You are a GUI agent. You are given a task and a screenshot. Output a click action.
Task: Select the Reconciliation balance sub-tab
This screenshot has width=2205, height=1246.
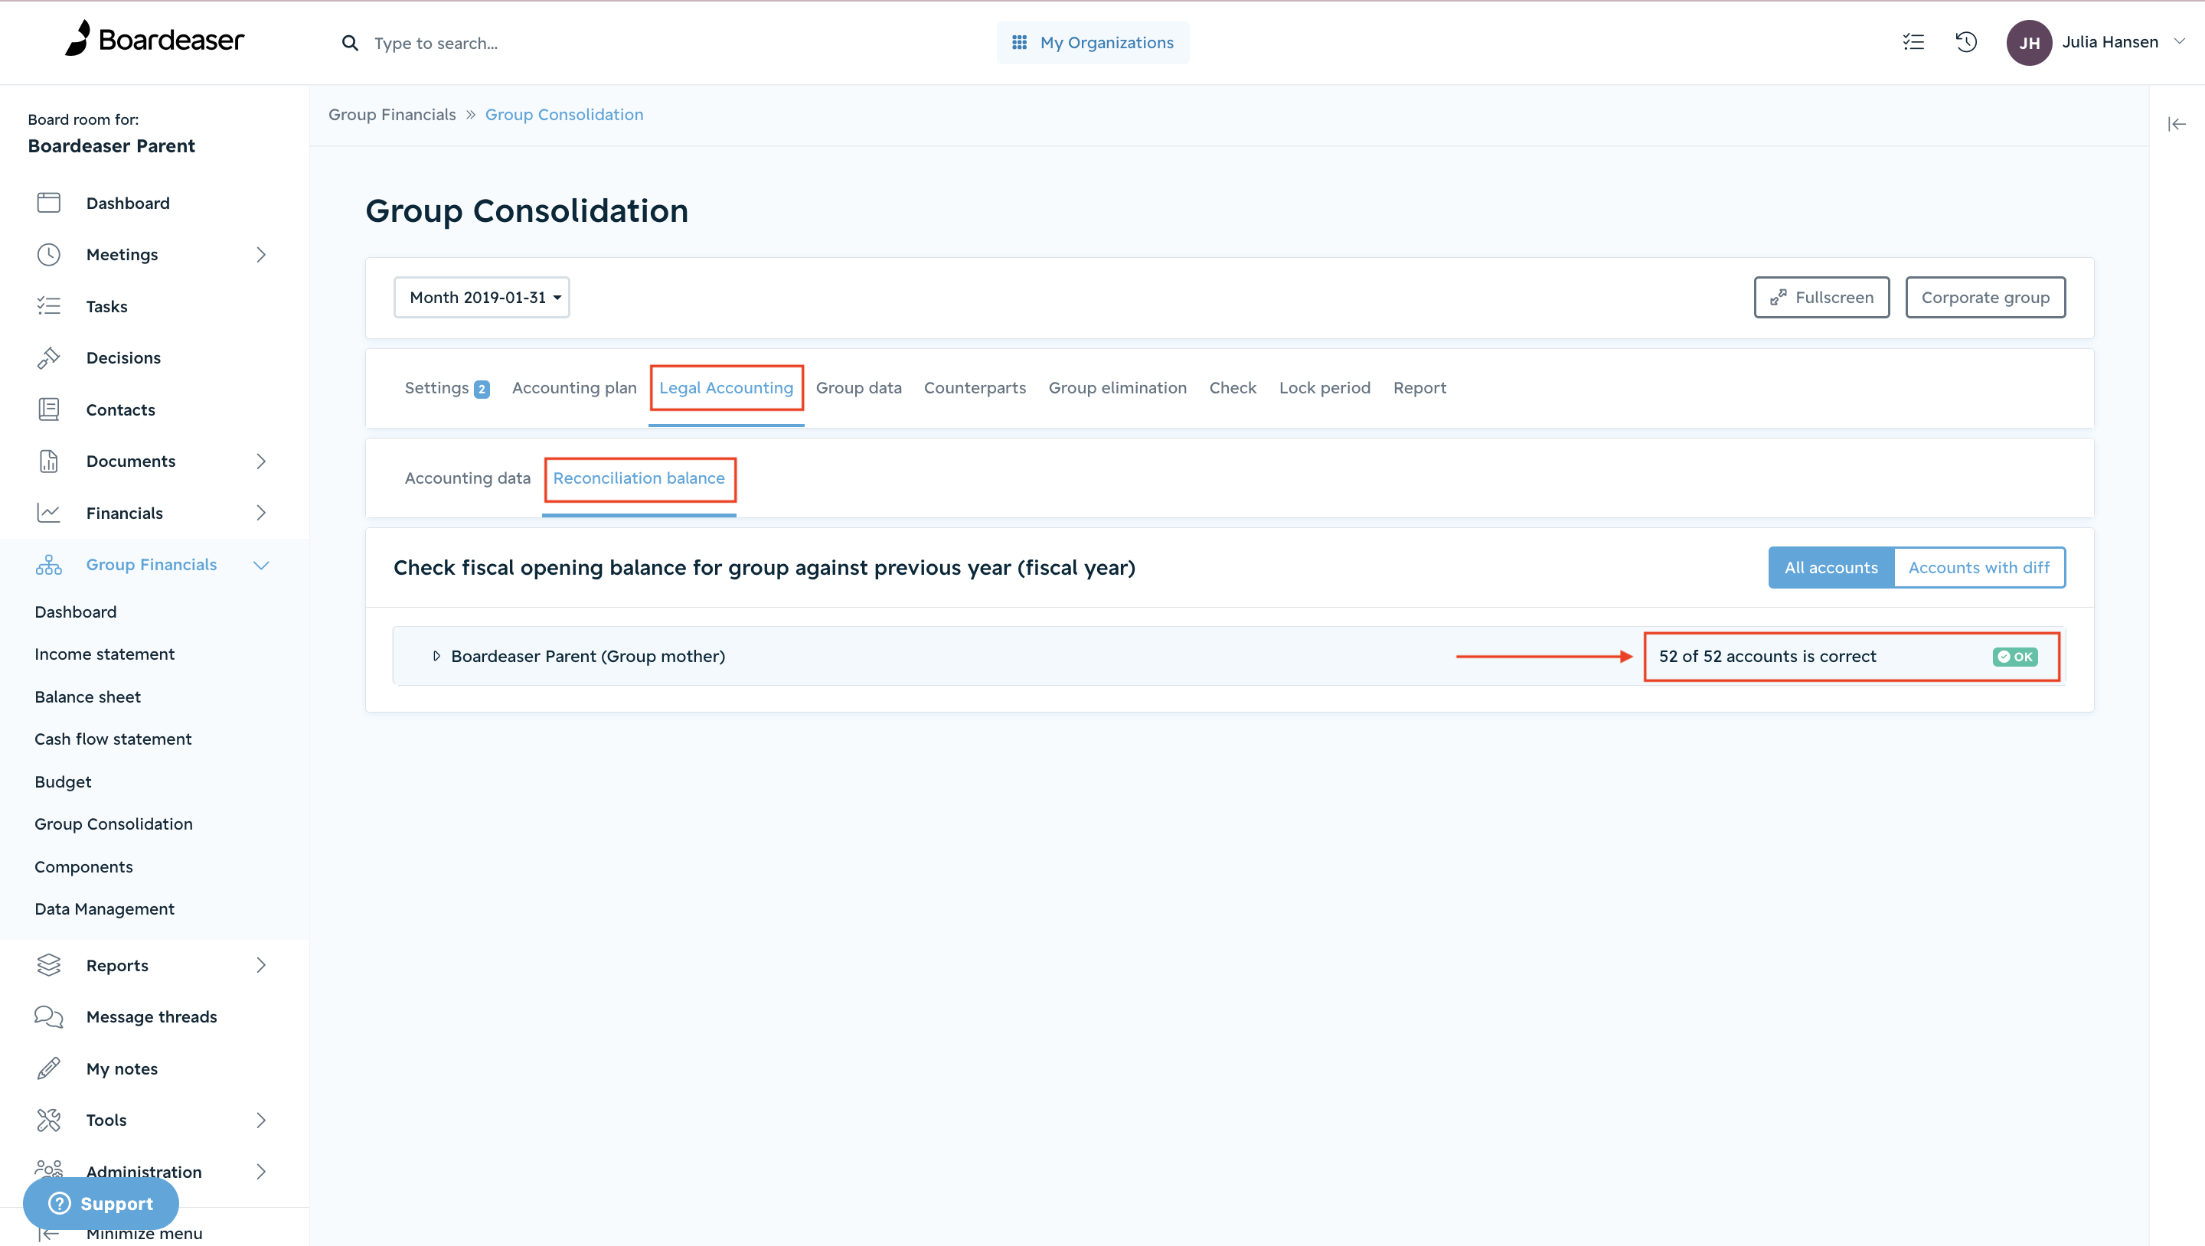(x=639, y=478)
